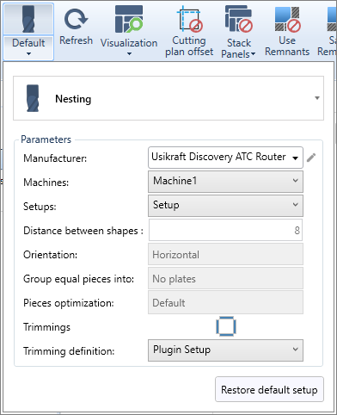
Task: Click the Pieces optimization Default field
Action: 225,302
